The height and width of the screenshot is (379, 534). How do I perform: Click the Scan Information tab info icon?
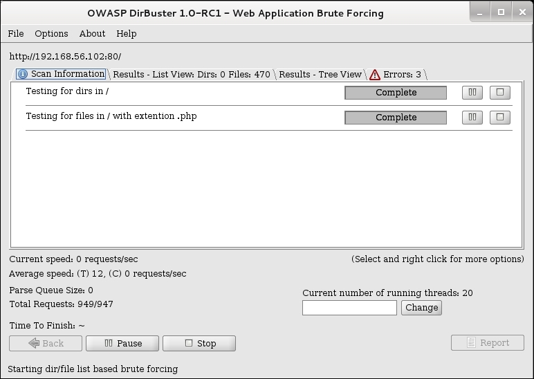(x=22, y=74)
